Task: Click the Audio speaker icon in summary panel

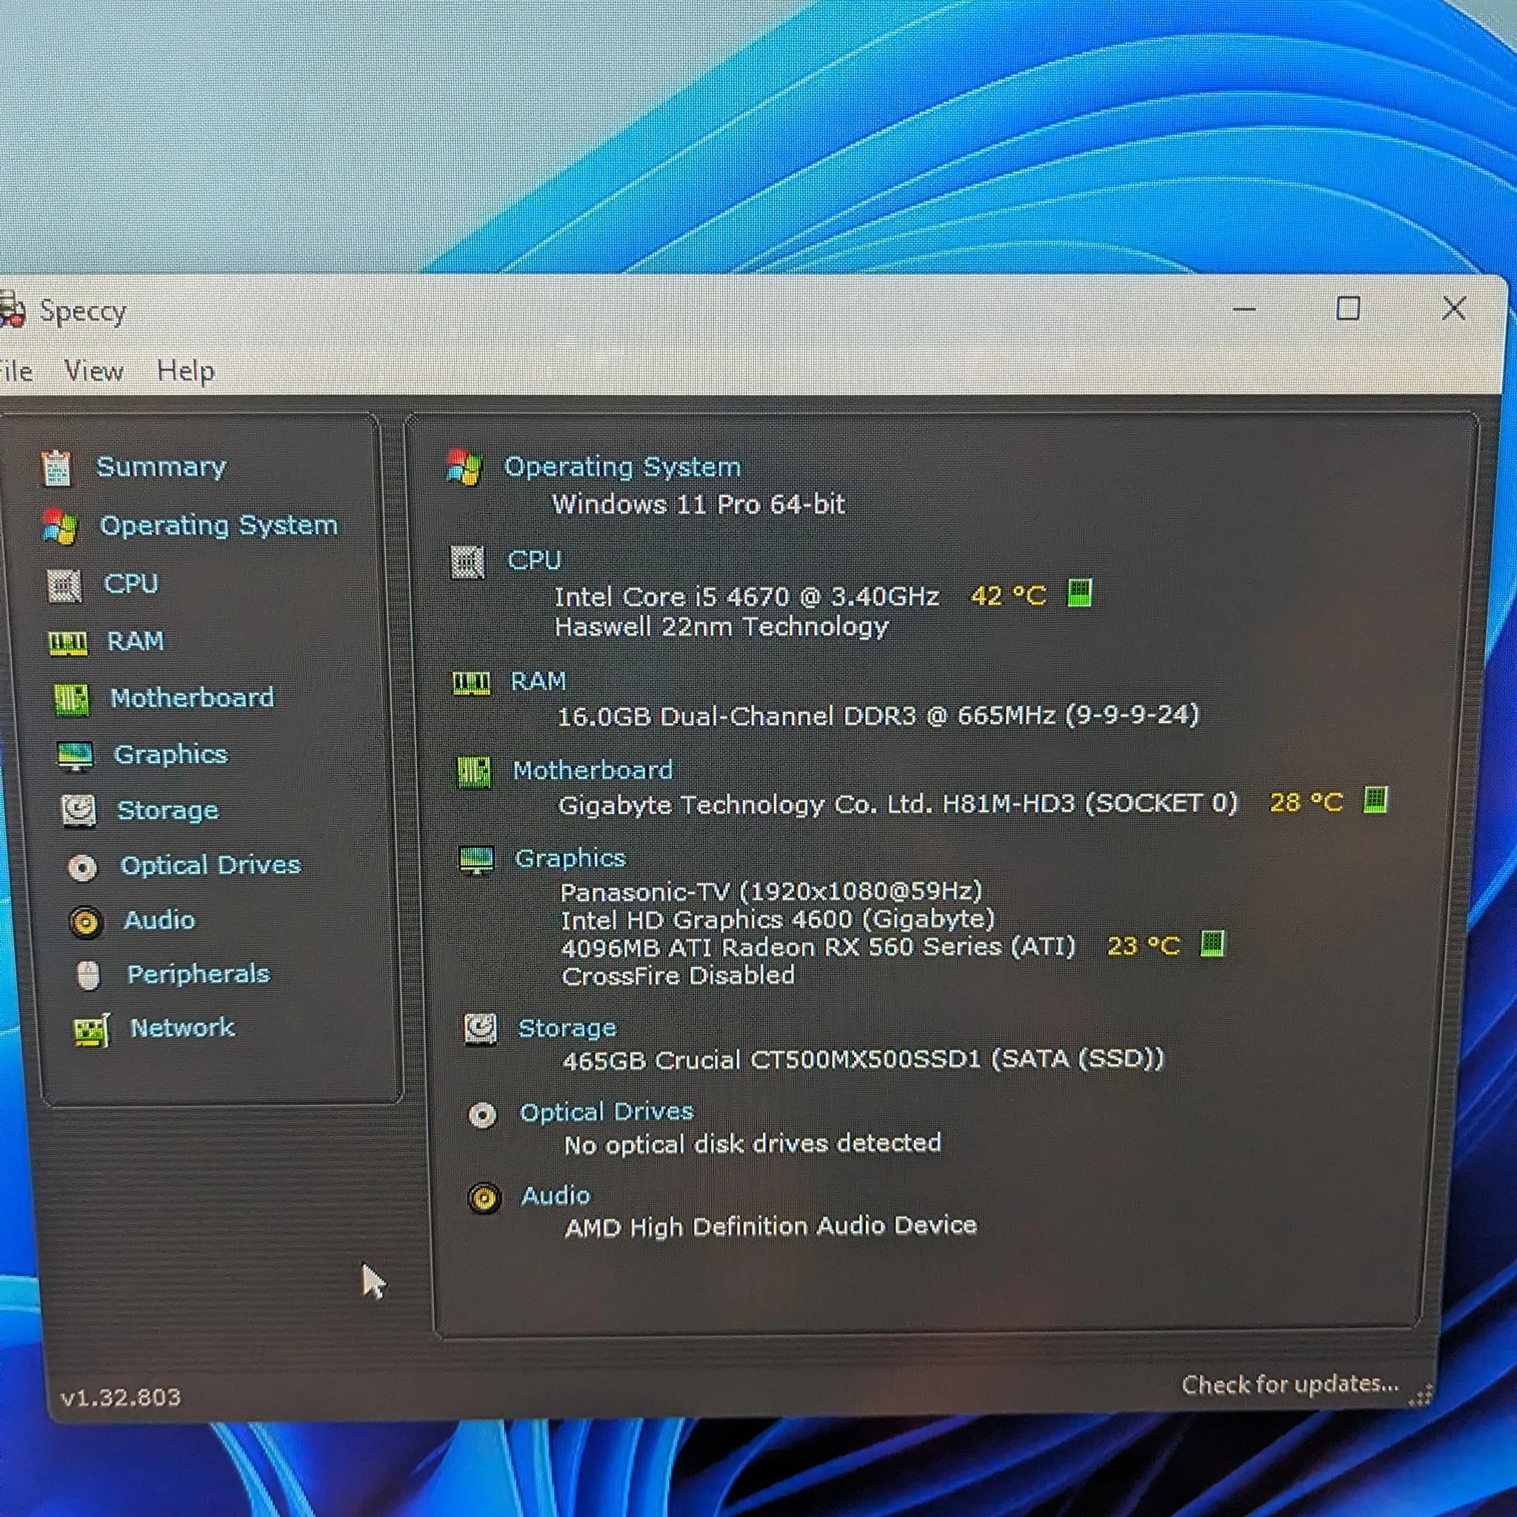Action: click(484, 1198)
